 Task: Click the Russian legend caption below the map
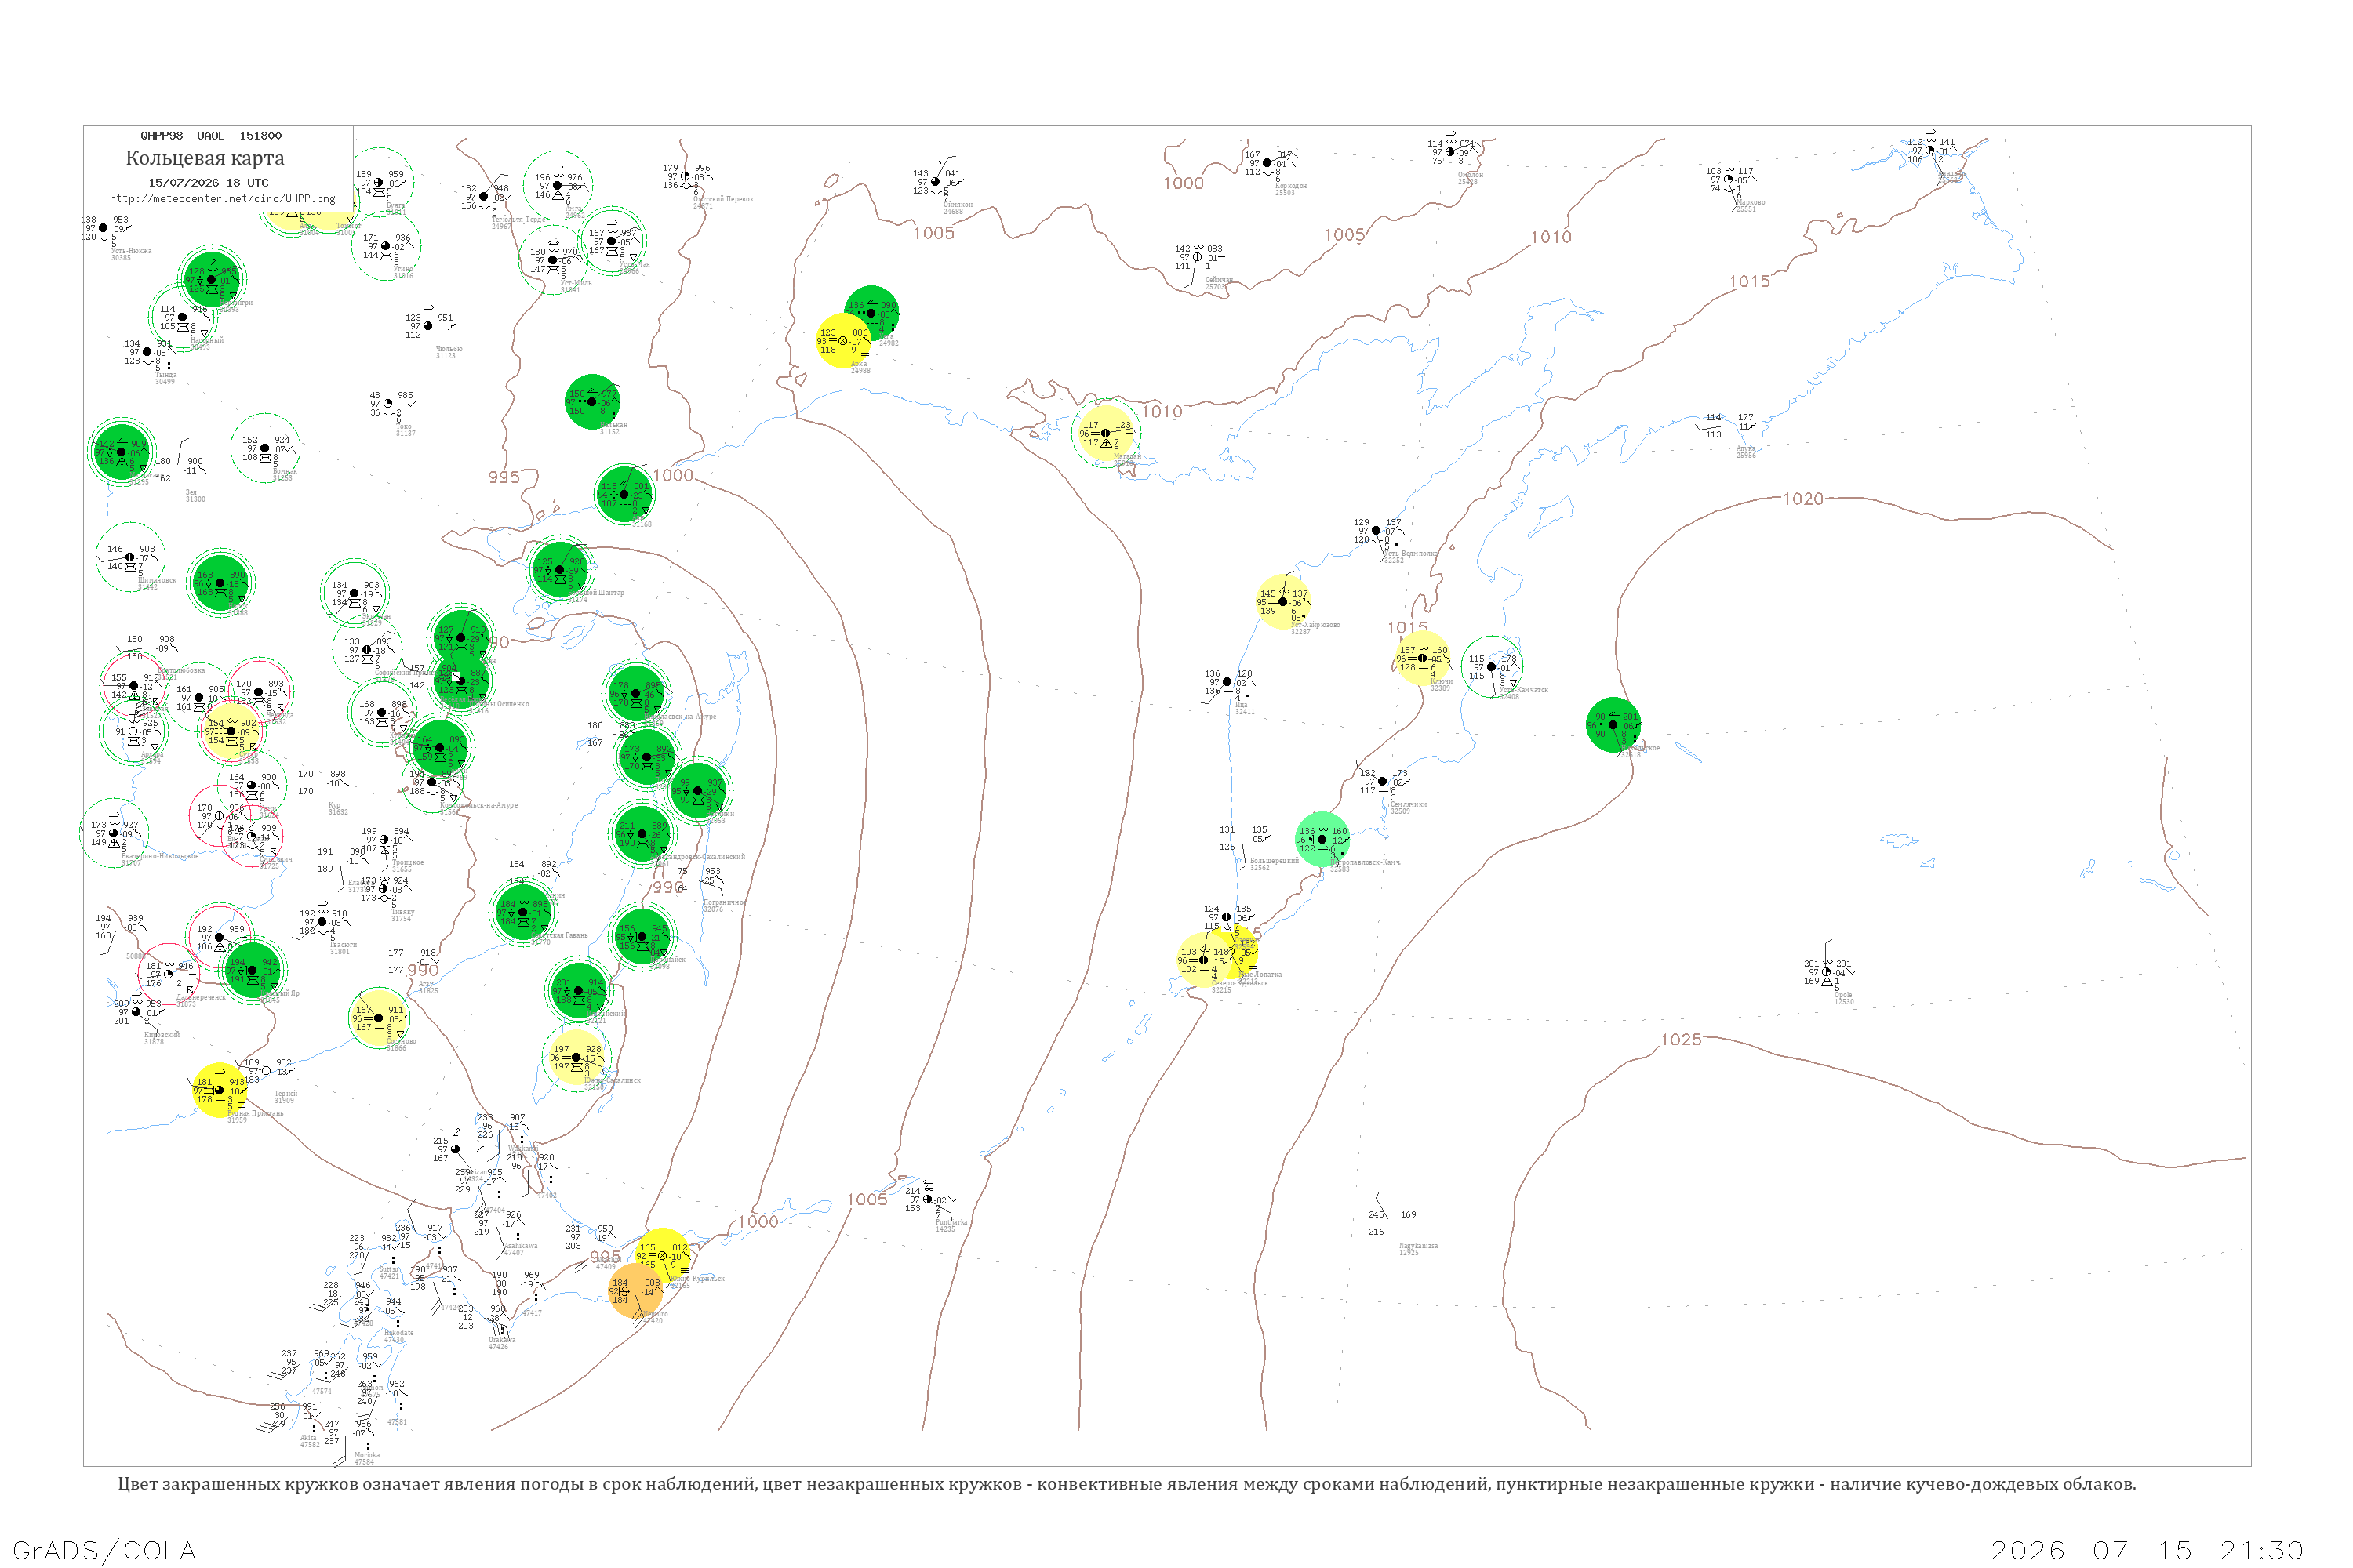click(x=1126, y=1484)
